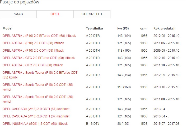This screenshot has width=186, height=129.
Task: Select the OPEL tab
Action: (55, 14)
